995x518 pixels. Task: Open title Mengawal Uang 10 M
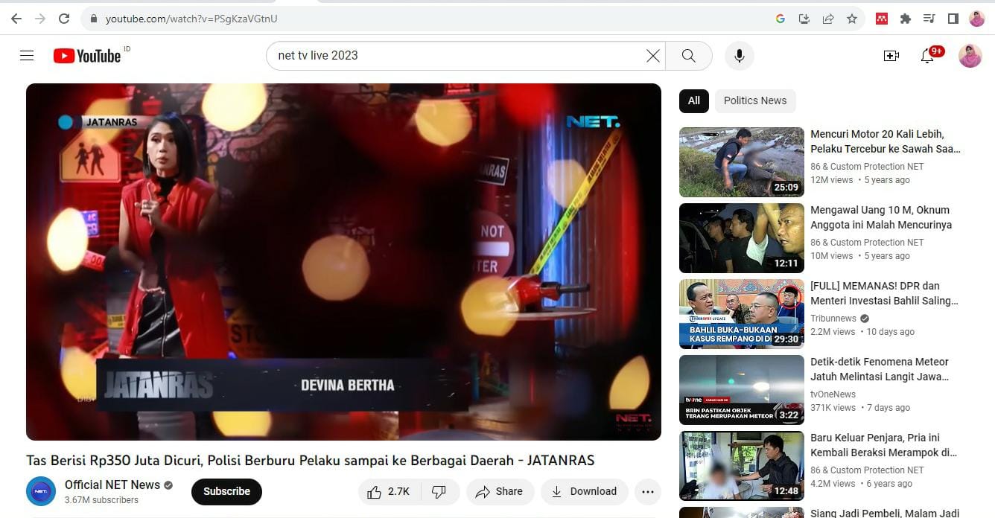click(x=881, y=217)
